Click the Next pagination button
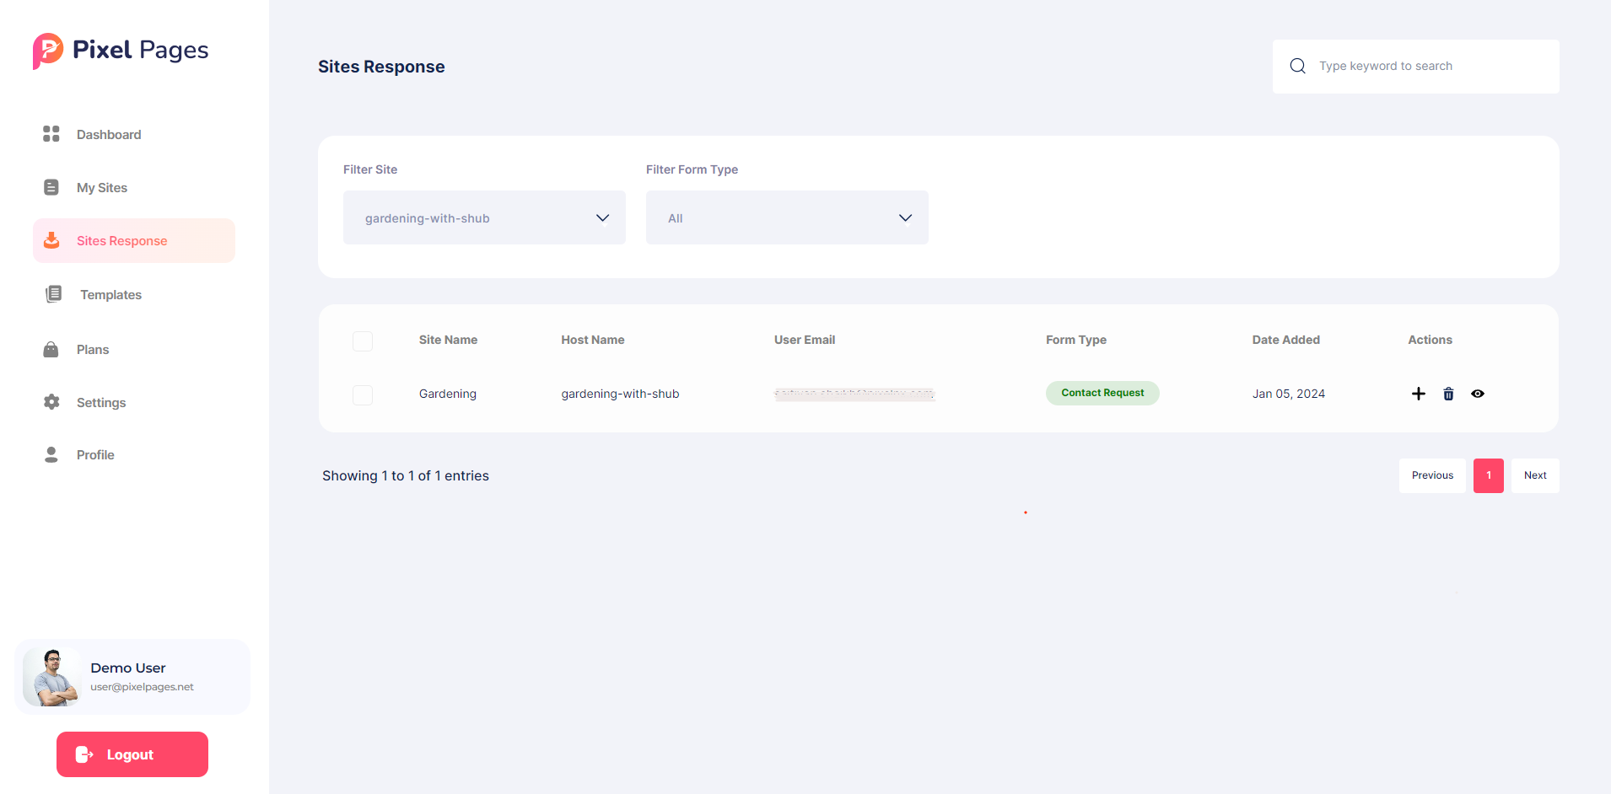The height and width of the screenshot is (794, 1611). coord(1535,475)
